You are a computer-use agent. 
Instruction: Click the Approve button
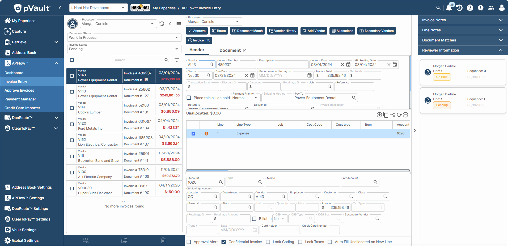click(x=197, y=31)
